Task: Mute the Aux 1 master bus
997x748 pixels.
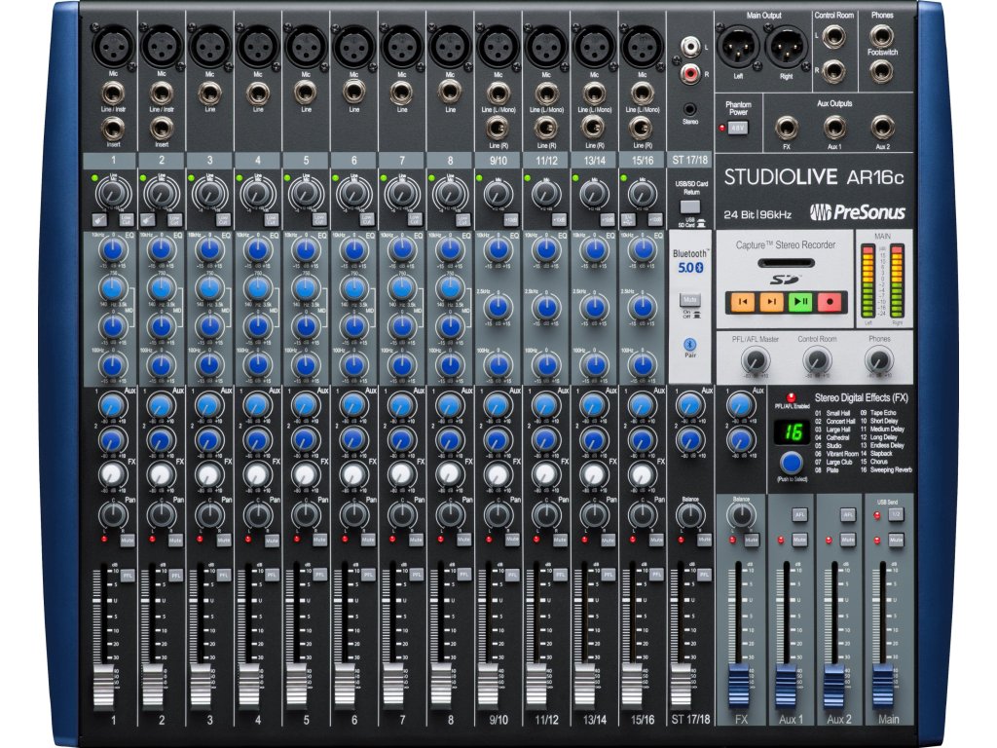Action: (x=799, y=540)
